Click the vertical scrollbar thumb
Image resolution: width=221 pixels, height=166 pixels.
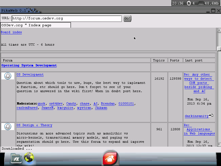click(x=219, y=49)
